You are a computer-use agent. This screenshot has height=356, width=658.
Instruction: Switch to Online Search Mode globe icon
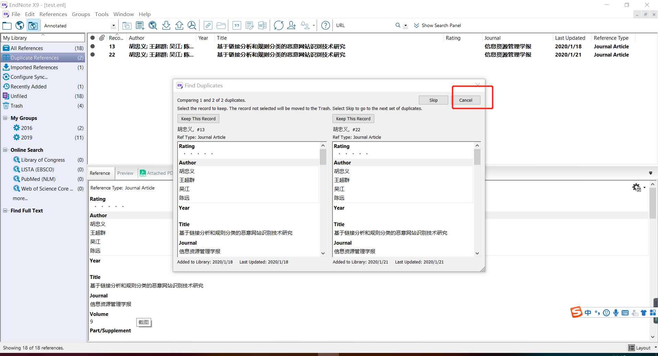[20, 26]
